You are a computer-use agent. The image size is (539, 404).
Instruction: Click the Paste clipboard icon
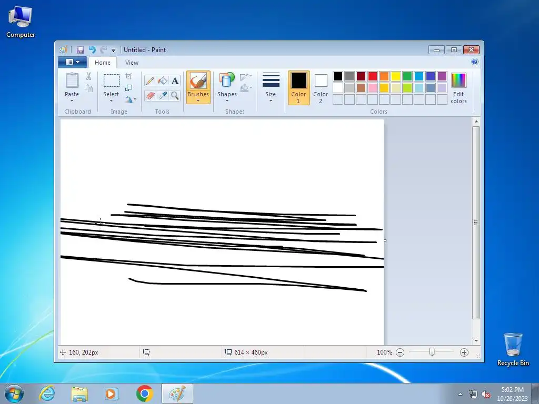72,80
